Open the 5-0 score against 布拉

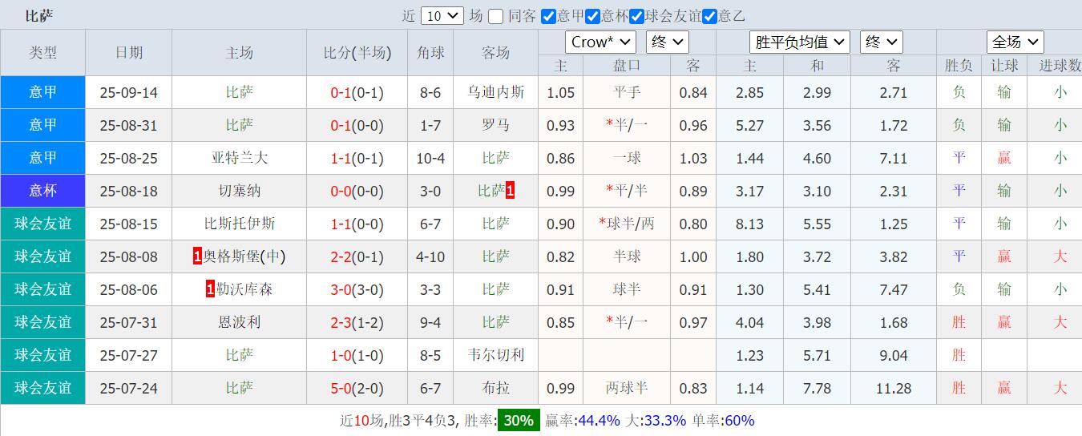coord(341,388)
